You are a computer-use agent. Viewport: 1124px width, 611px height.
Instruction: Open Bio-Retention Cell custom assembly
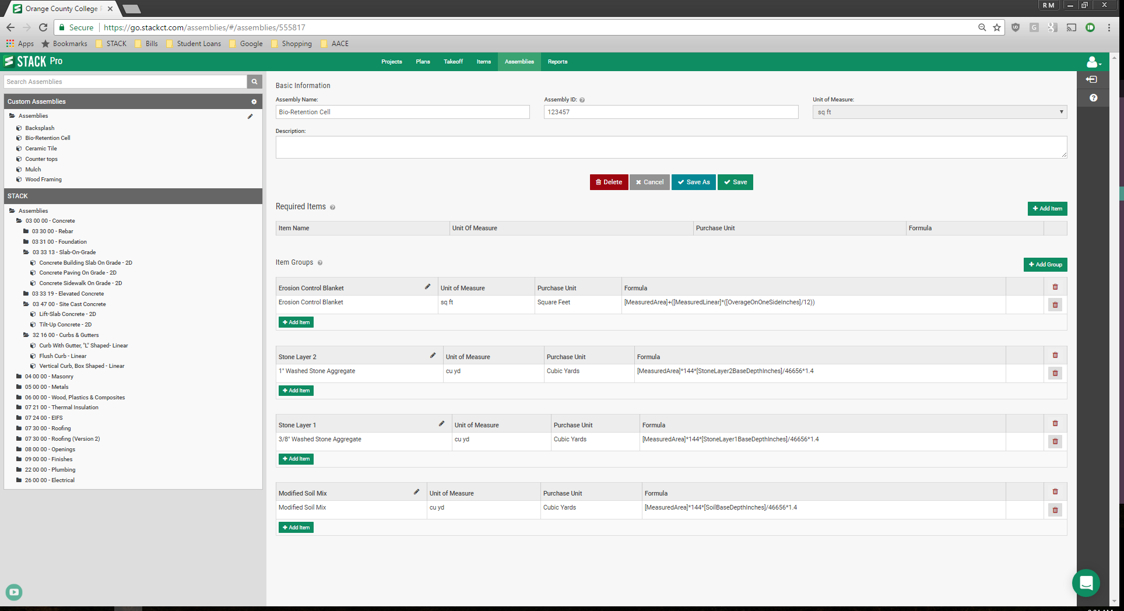tap(47, 138)
